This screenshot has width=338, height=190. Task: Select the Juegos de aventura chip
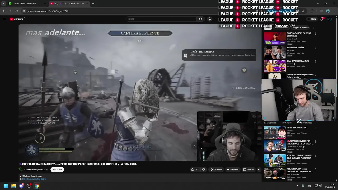point(301,27)
